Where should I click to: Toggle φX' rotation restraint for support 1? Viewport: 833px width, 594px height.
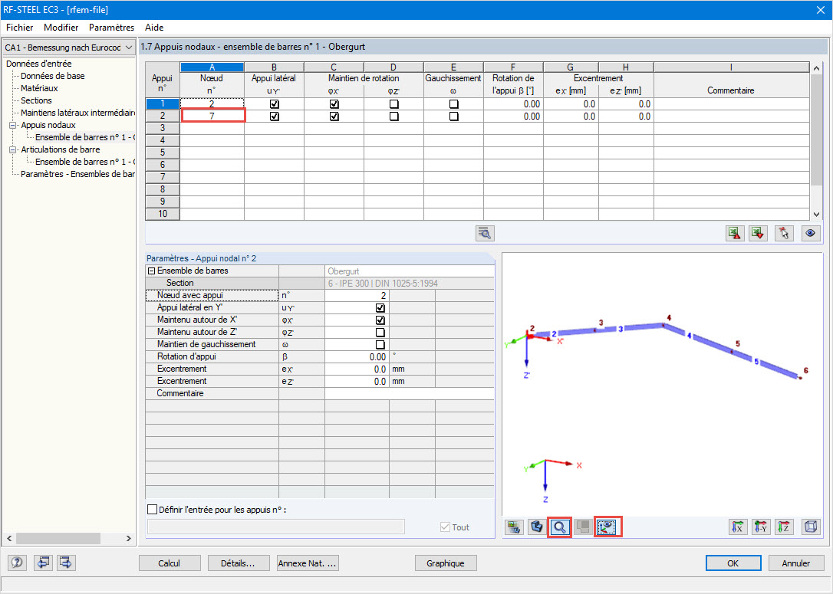[x=334, y=104]
